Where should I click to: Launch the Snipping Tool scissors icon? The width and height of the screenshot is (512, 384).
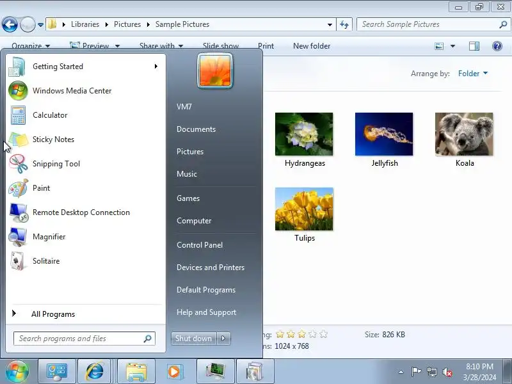tap(19, 164)
